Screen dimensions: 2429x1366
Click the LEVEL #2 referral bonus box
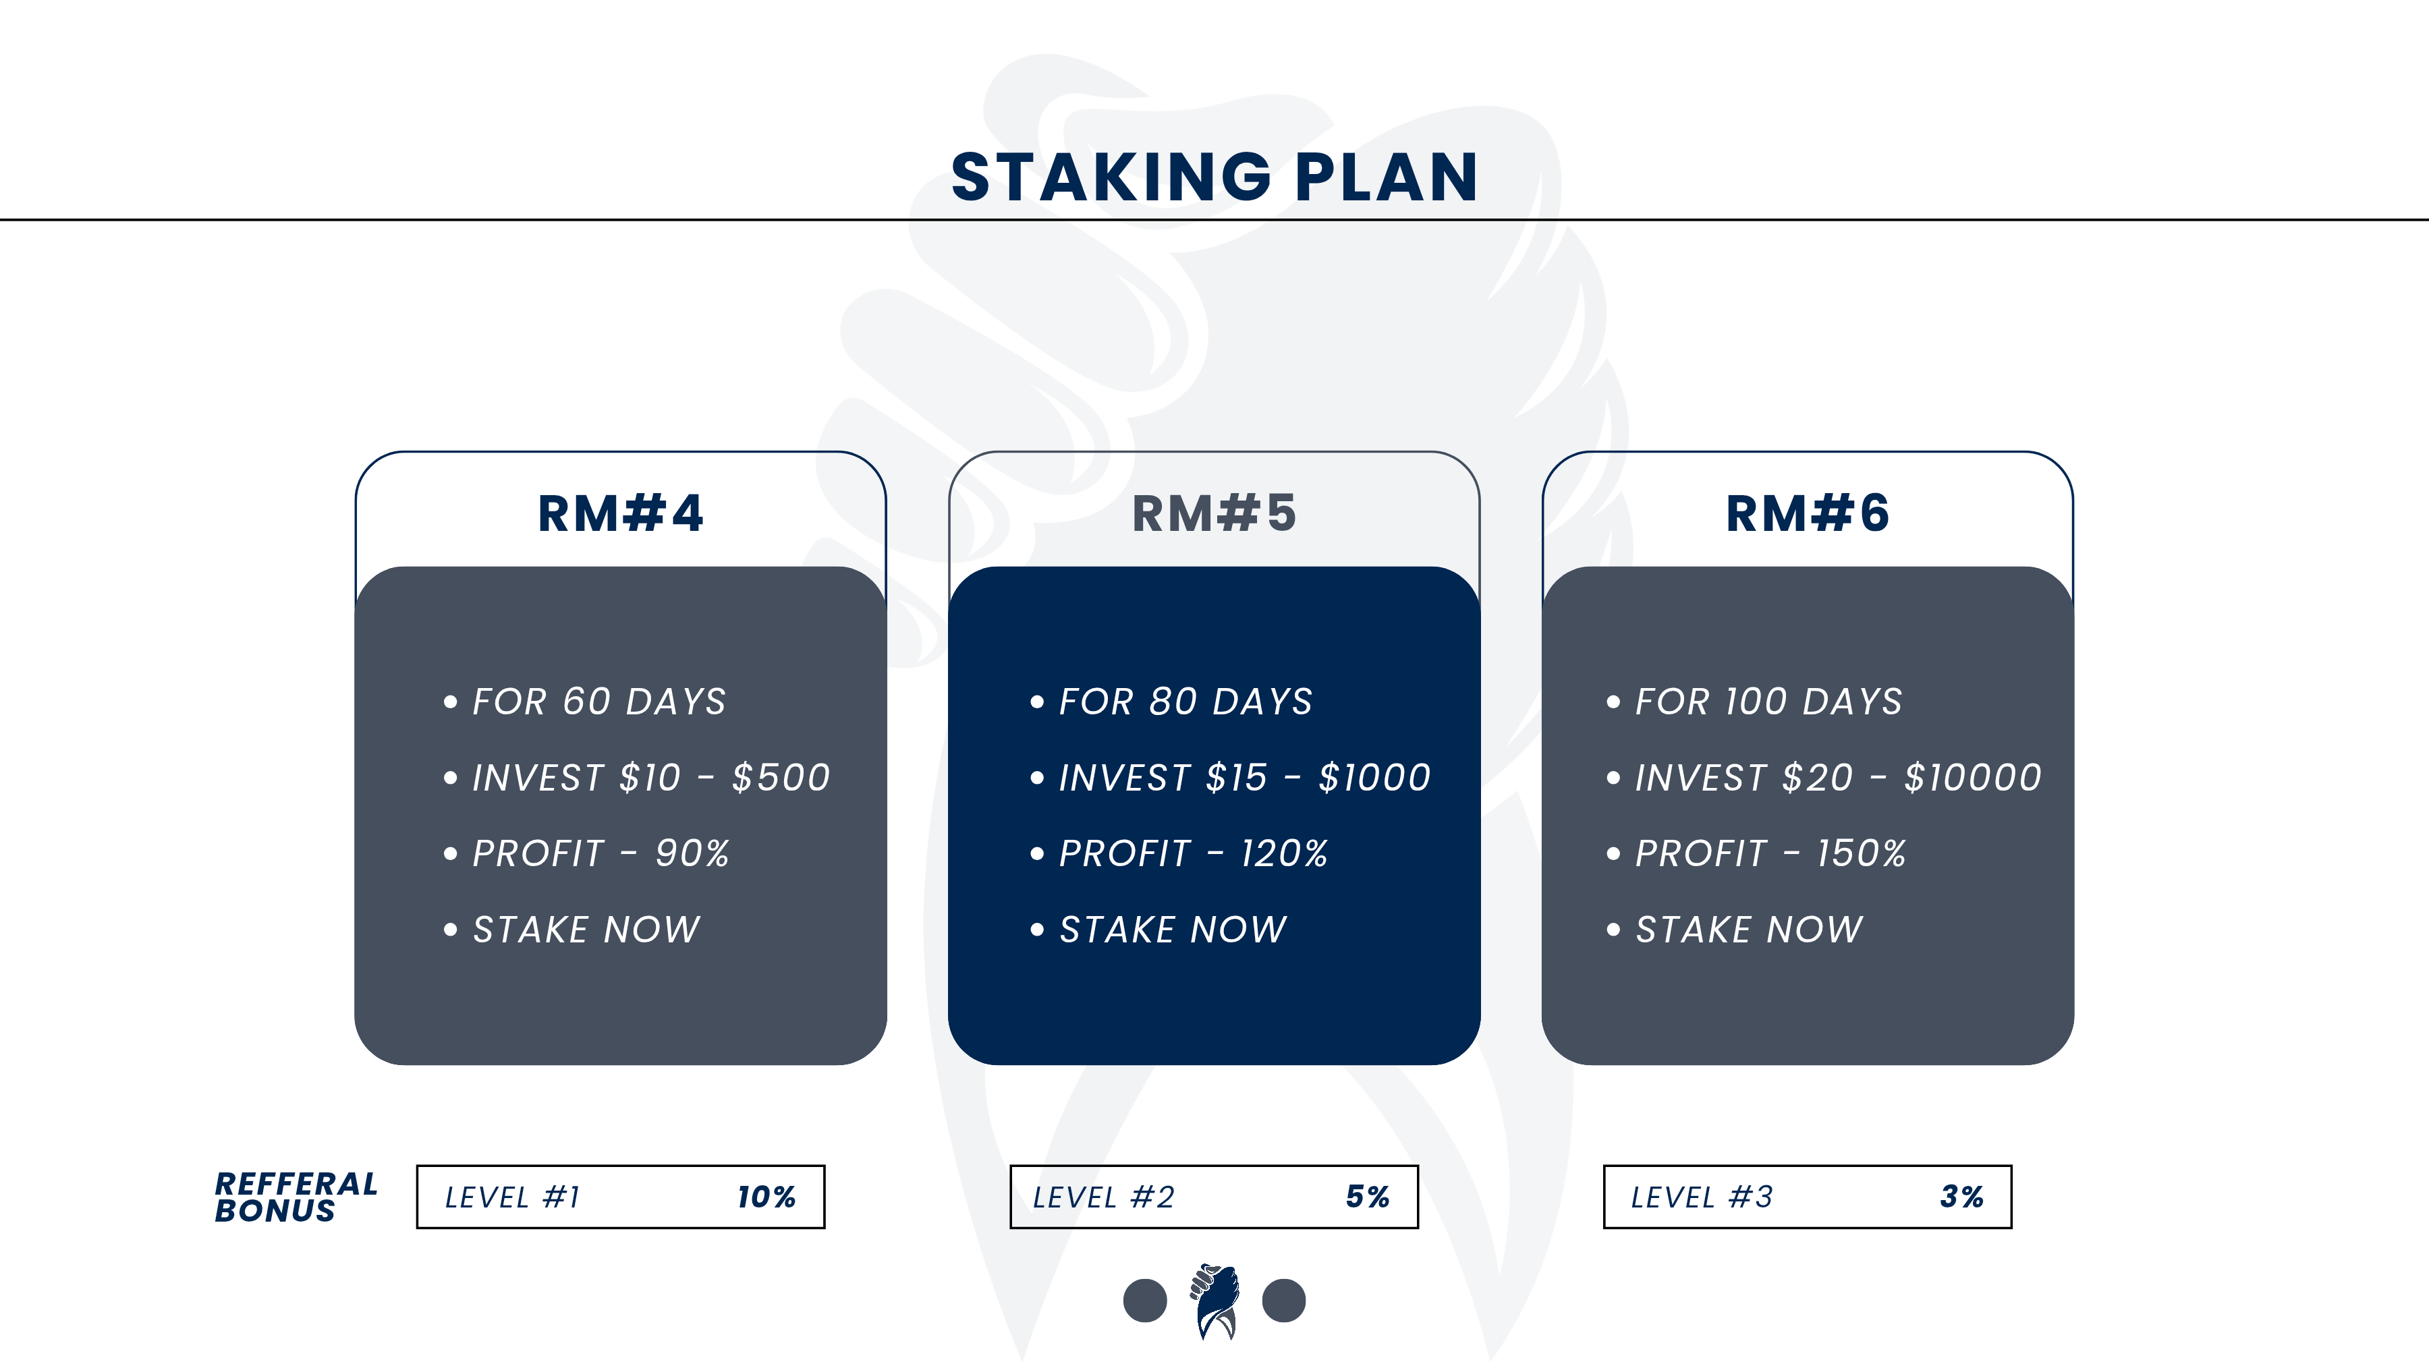[1214, 1196]
